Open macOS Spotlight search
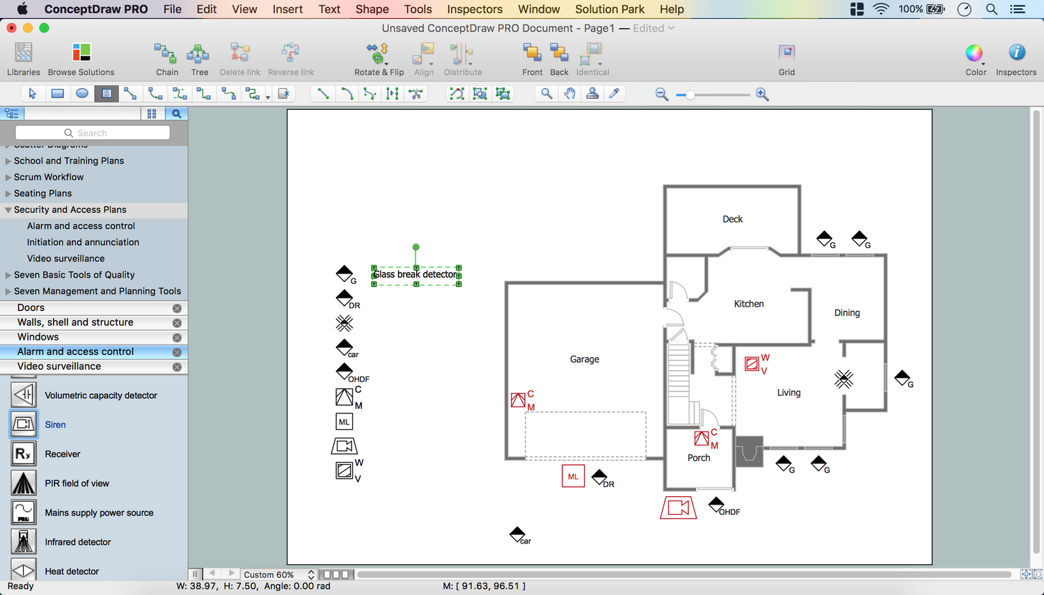1044x595 pixels. [992, 9]
